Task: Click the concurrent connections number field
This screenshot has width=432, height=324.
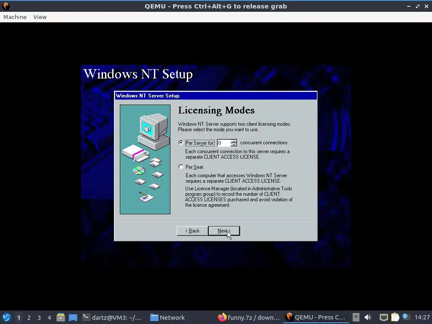Action: click(x=224, y=143)
